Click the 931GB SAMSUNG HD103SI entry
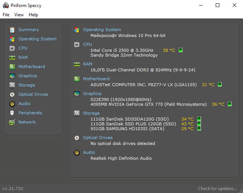Image resolution: width=243 pixels, height=193 pixels. tap(127, 129)
